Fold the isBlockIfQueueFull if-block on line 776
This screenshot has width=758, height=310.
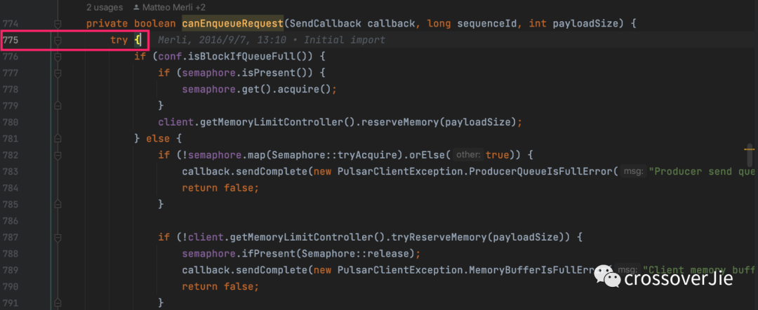coord(58,57)
